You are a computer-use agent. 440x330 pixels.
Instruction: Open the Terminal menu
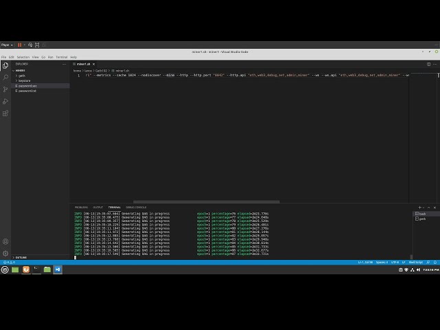(61, 57)
